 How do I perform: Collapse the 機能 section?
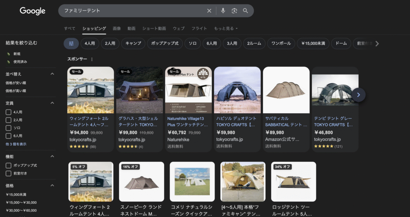point(52,157)
